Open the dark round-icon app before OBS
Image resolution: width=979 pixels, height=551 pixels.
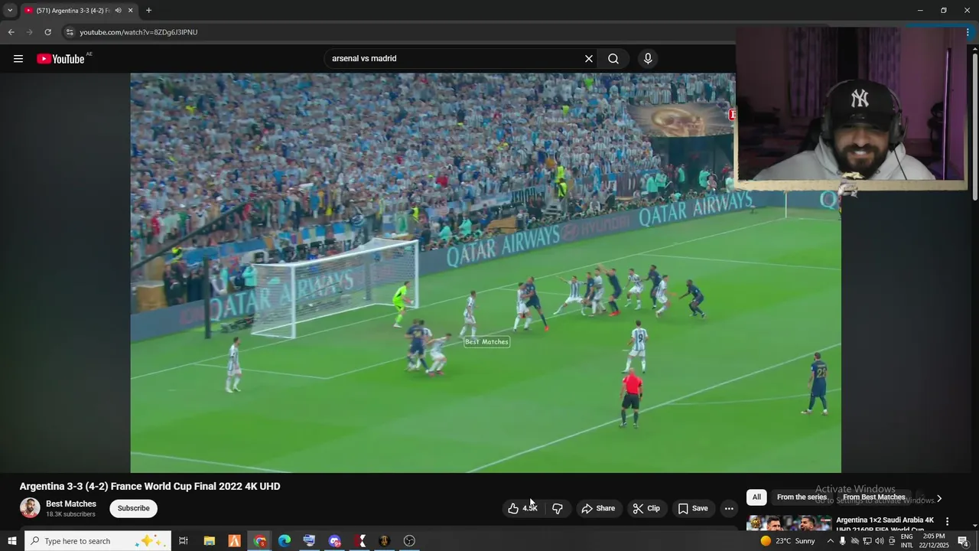(x=384, y=541)
